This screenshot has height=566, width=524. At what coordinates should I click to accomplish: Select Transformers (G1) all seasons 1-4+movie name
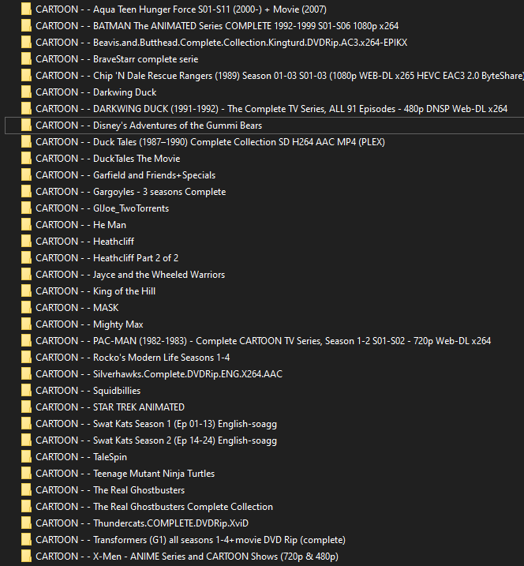click(191, 541)
